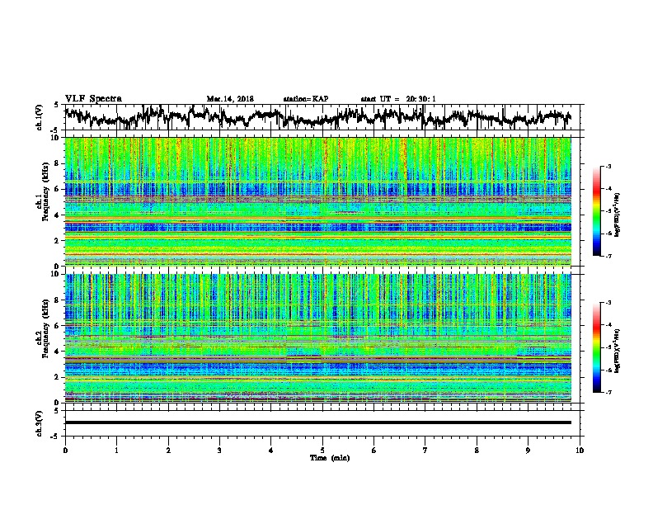Select the "start UT = 20:30: 1" text

(x=398, y=99)
